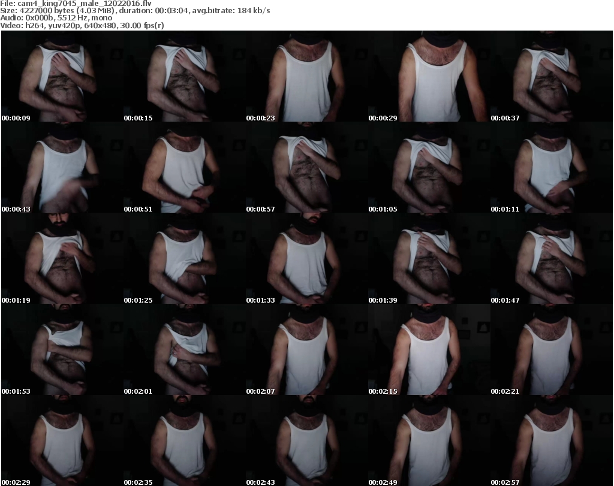Select the thumbnail stamped 00:01:05

coord(429,167)
